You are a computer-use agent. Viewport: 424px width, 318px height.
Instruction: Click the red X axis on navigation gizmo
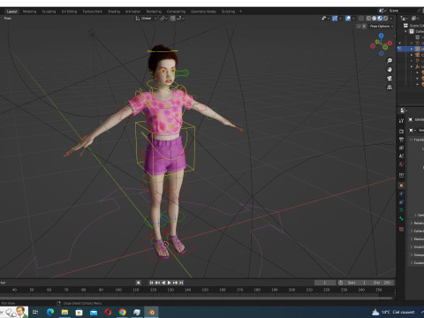pyautogui.click(x=390, y=43)
